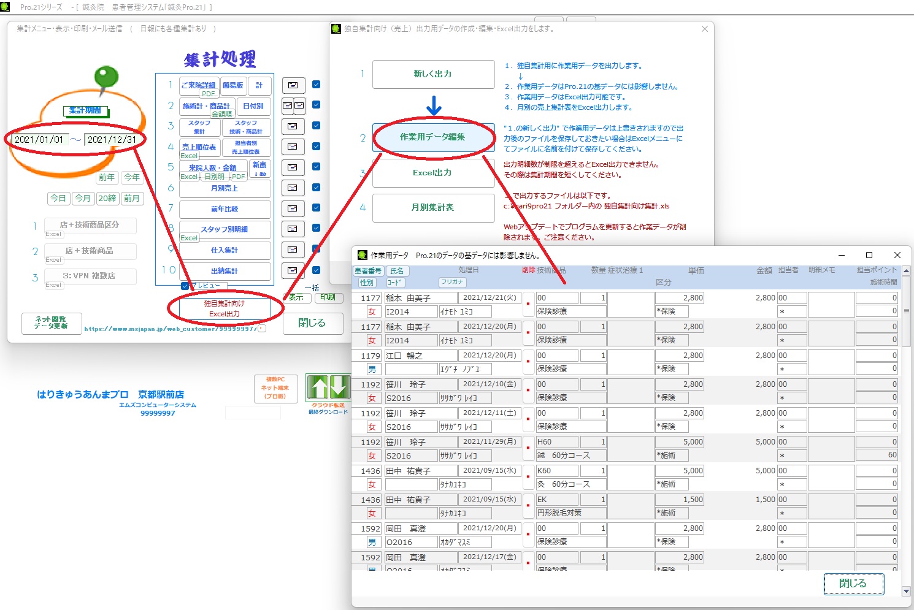Click the 簡易版 button in row 1
The image size is (914, 610).
coord(233,86)
